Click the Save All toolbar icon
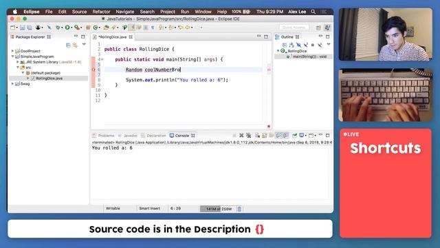The height and width of the screenshot is (248, 440). (29, 28)
